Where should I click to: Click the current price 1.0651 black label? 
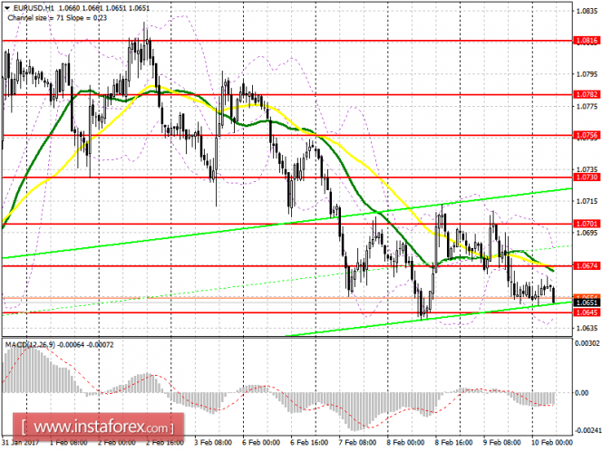pyautogui.click(x=586, y=303)
